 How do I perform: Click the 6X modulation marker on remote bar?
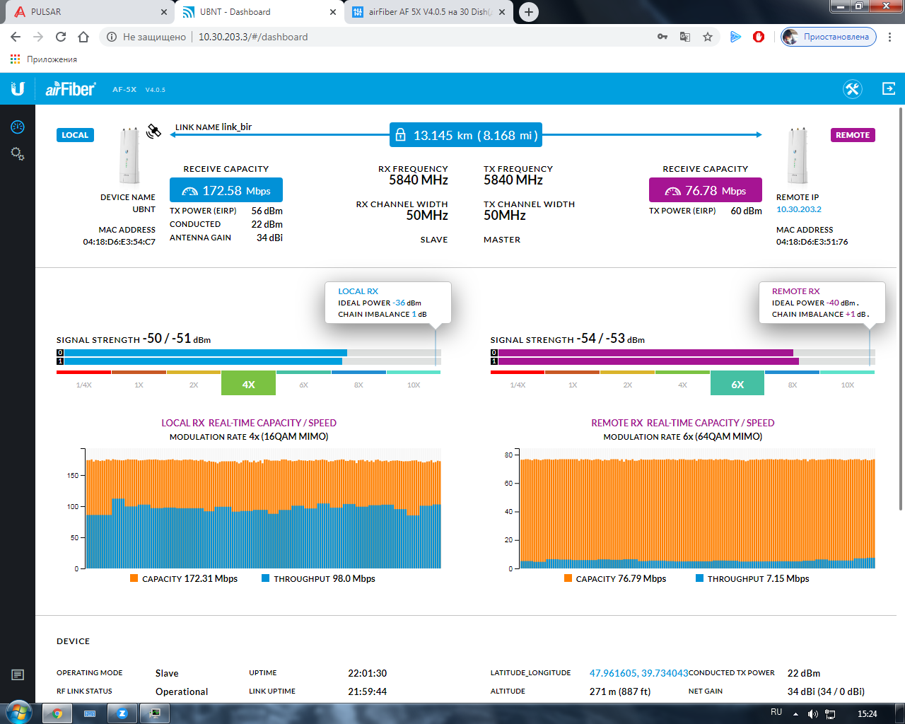pyautogui.click(x=737, y=384)
